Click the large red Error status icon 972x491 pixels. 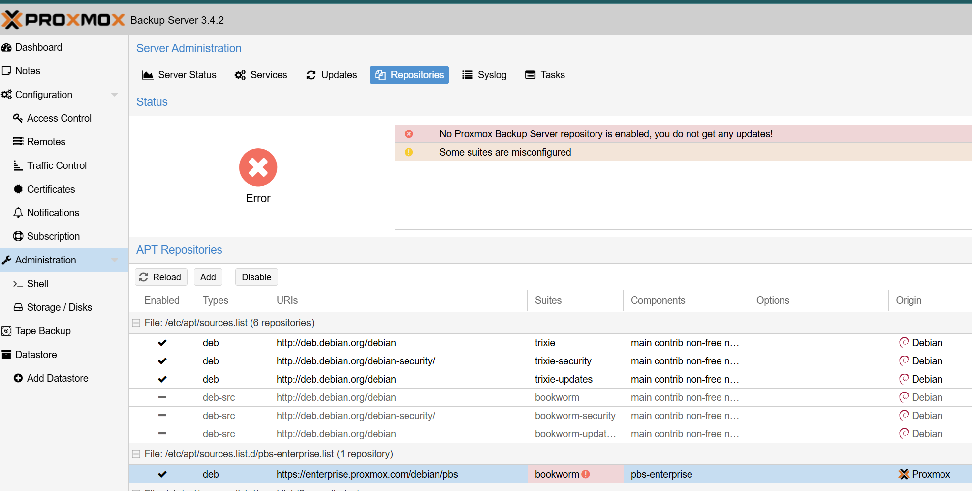pos(258,167)
